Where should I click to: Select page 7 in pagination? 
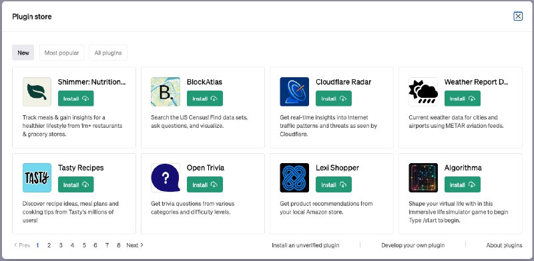(x=107, y=245)
